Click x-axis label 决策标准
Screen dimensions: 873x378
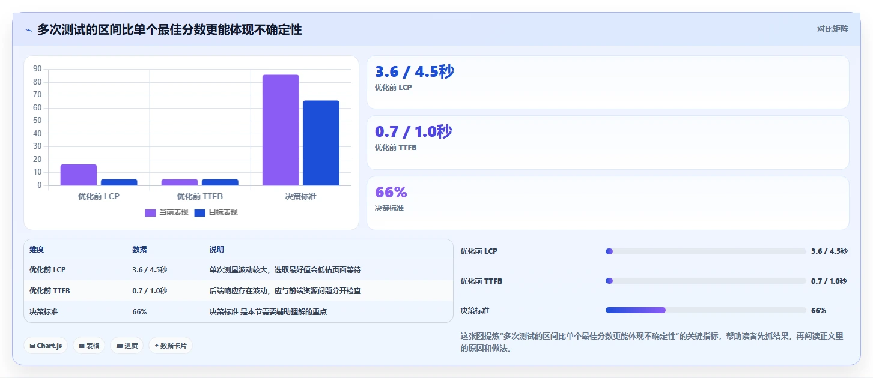point(301,196)
